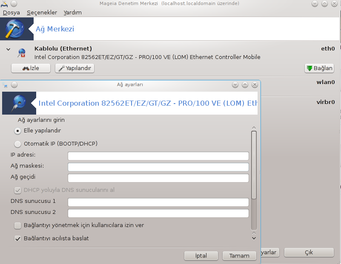The height and width of the screenshot is (264, 341).
Task: Click the DNS sunucusu 1 input field
Action: point(158,202)
